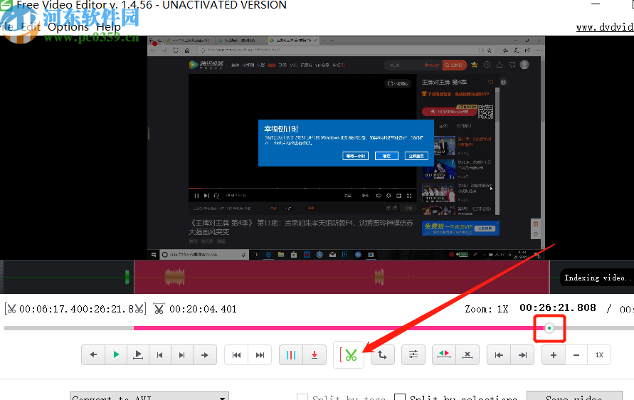Step backward with the left arrow button
The image size is (634, 400).
click(93, 354)
